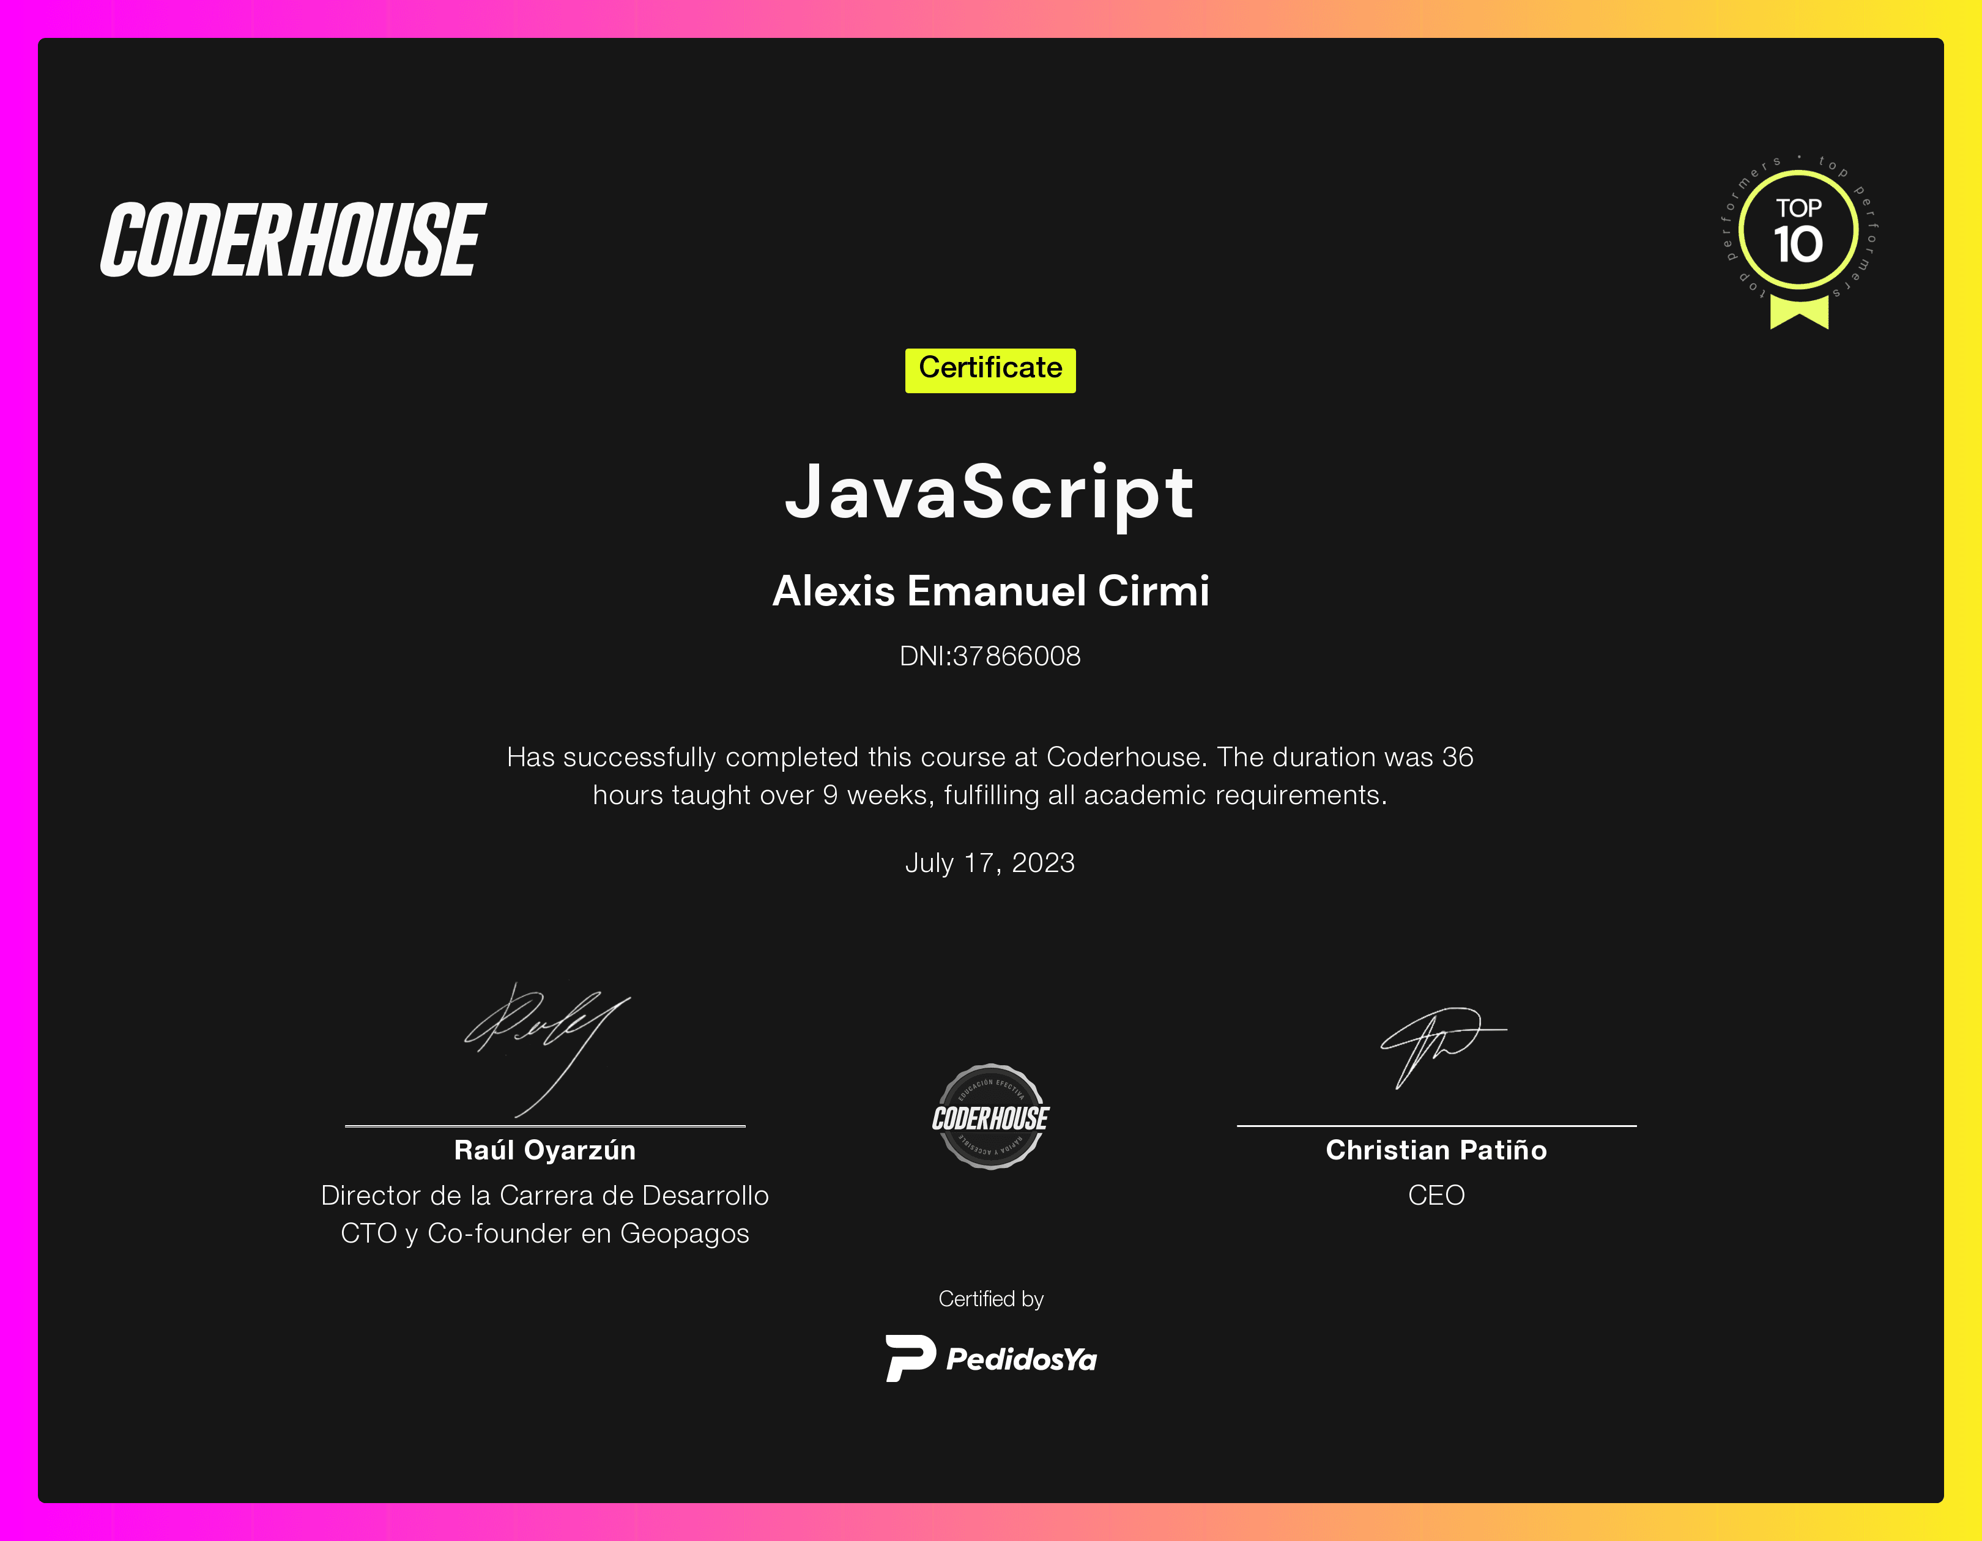1982x1541 pixels.
Task: Click the PedidosYa P logo icon
Action: point(910,1358)
